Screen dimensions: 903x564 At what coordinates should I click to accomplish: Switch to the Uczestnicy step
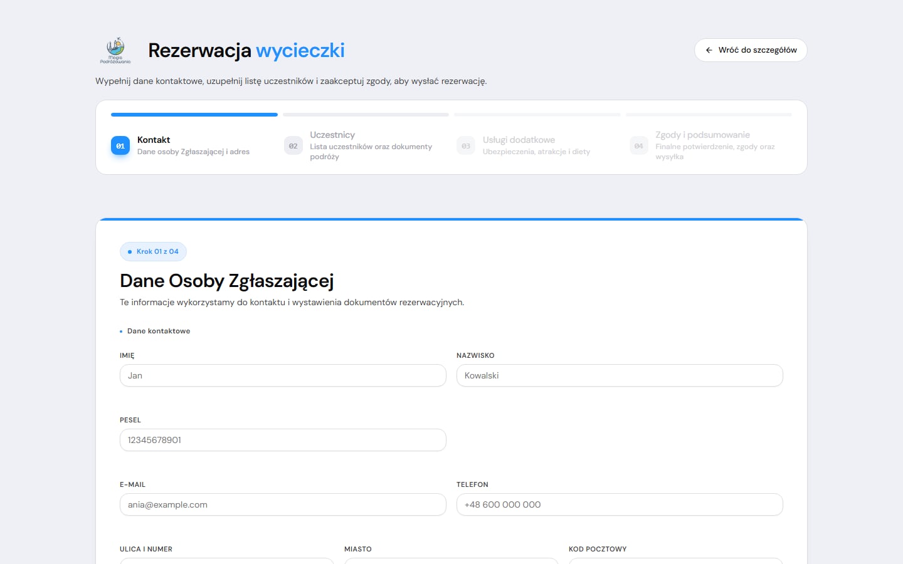click(x=366, y=145)
